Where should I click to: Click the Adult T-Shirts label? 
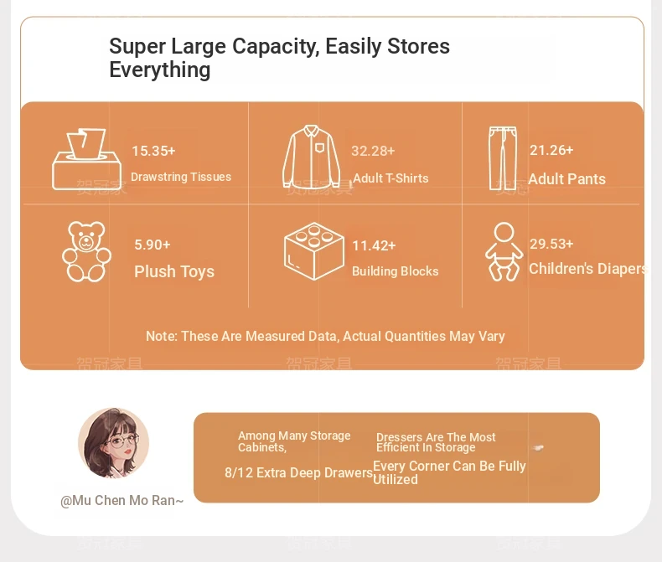pyautogui.click(x=390, y=178)
